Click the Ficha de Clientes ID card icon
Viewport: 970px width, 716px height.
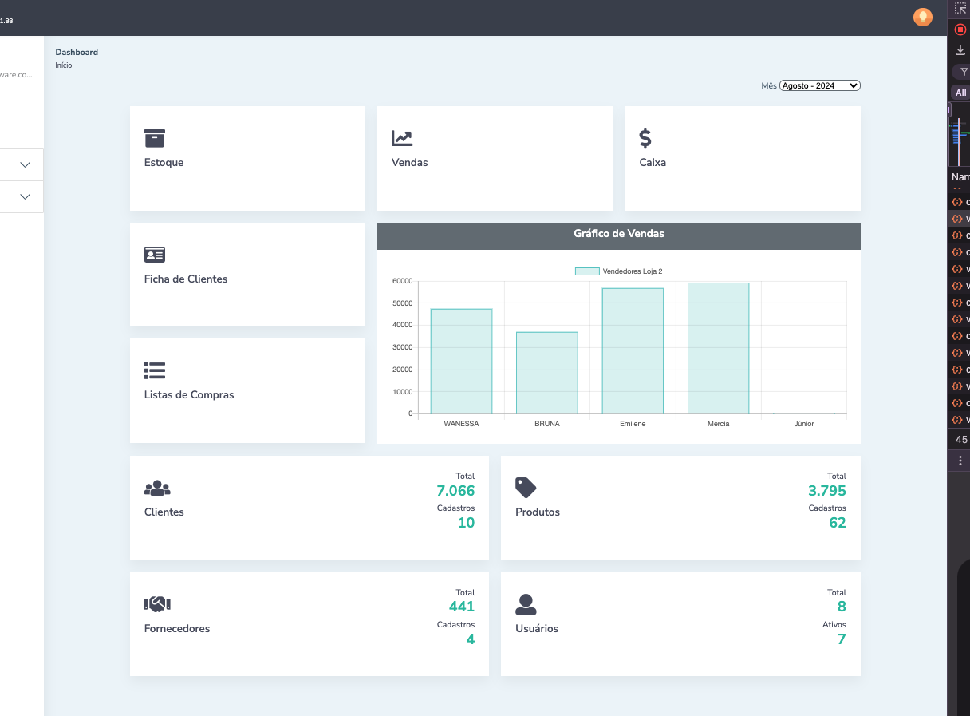154,255
